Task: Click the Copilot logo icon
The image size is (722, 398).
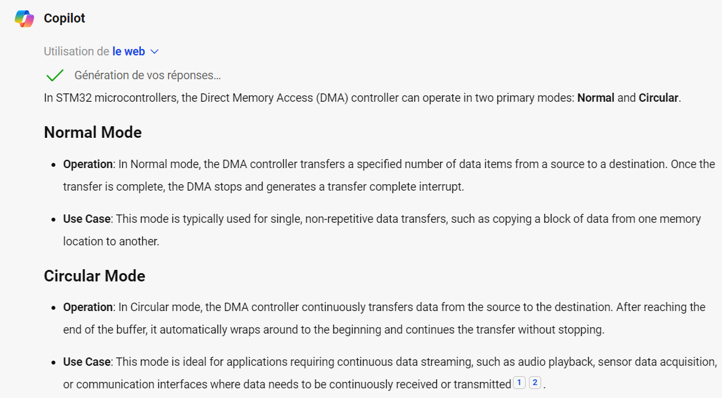Action: pos(24,19)
